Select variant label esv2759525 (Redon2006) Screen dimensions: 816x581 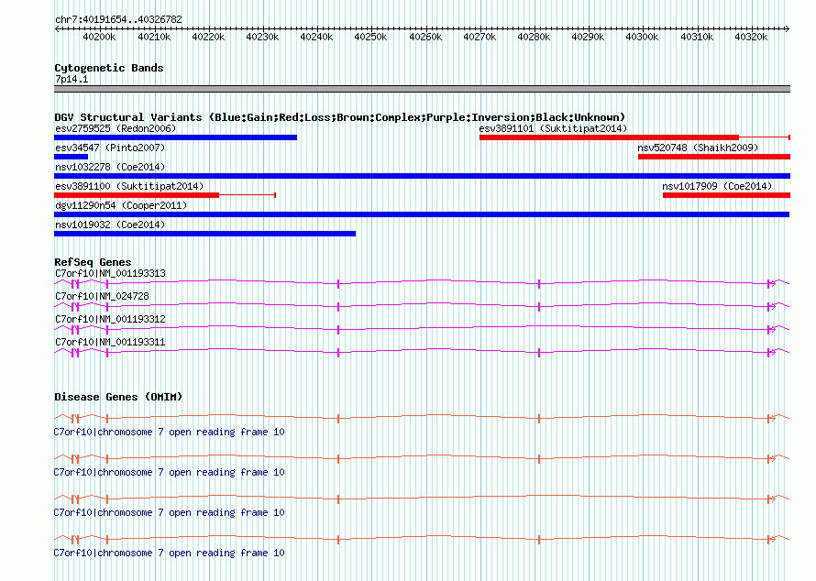[x=116, y=128]
